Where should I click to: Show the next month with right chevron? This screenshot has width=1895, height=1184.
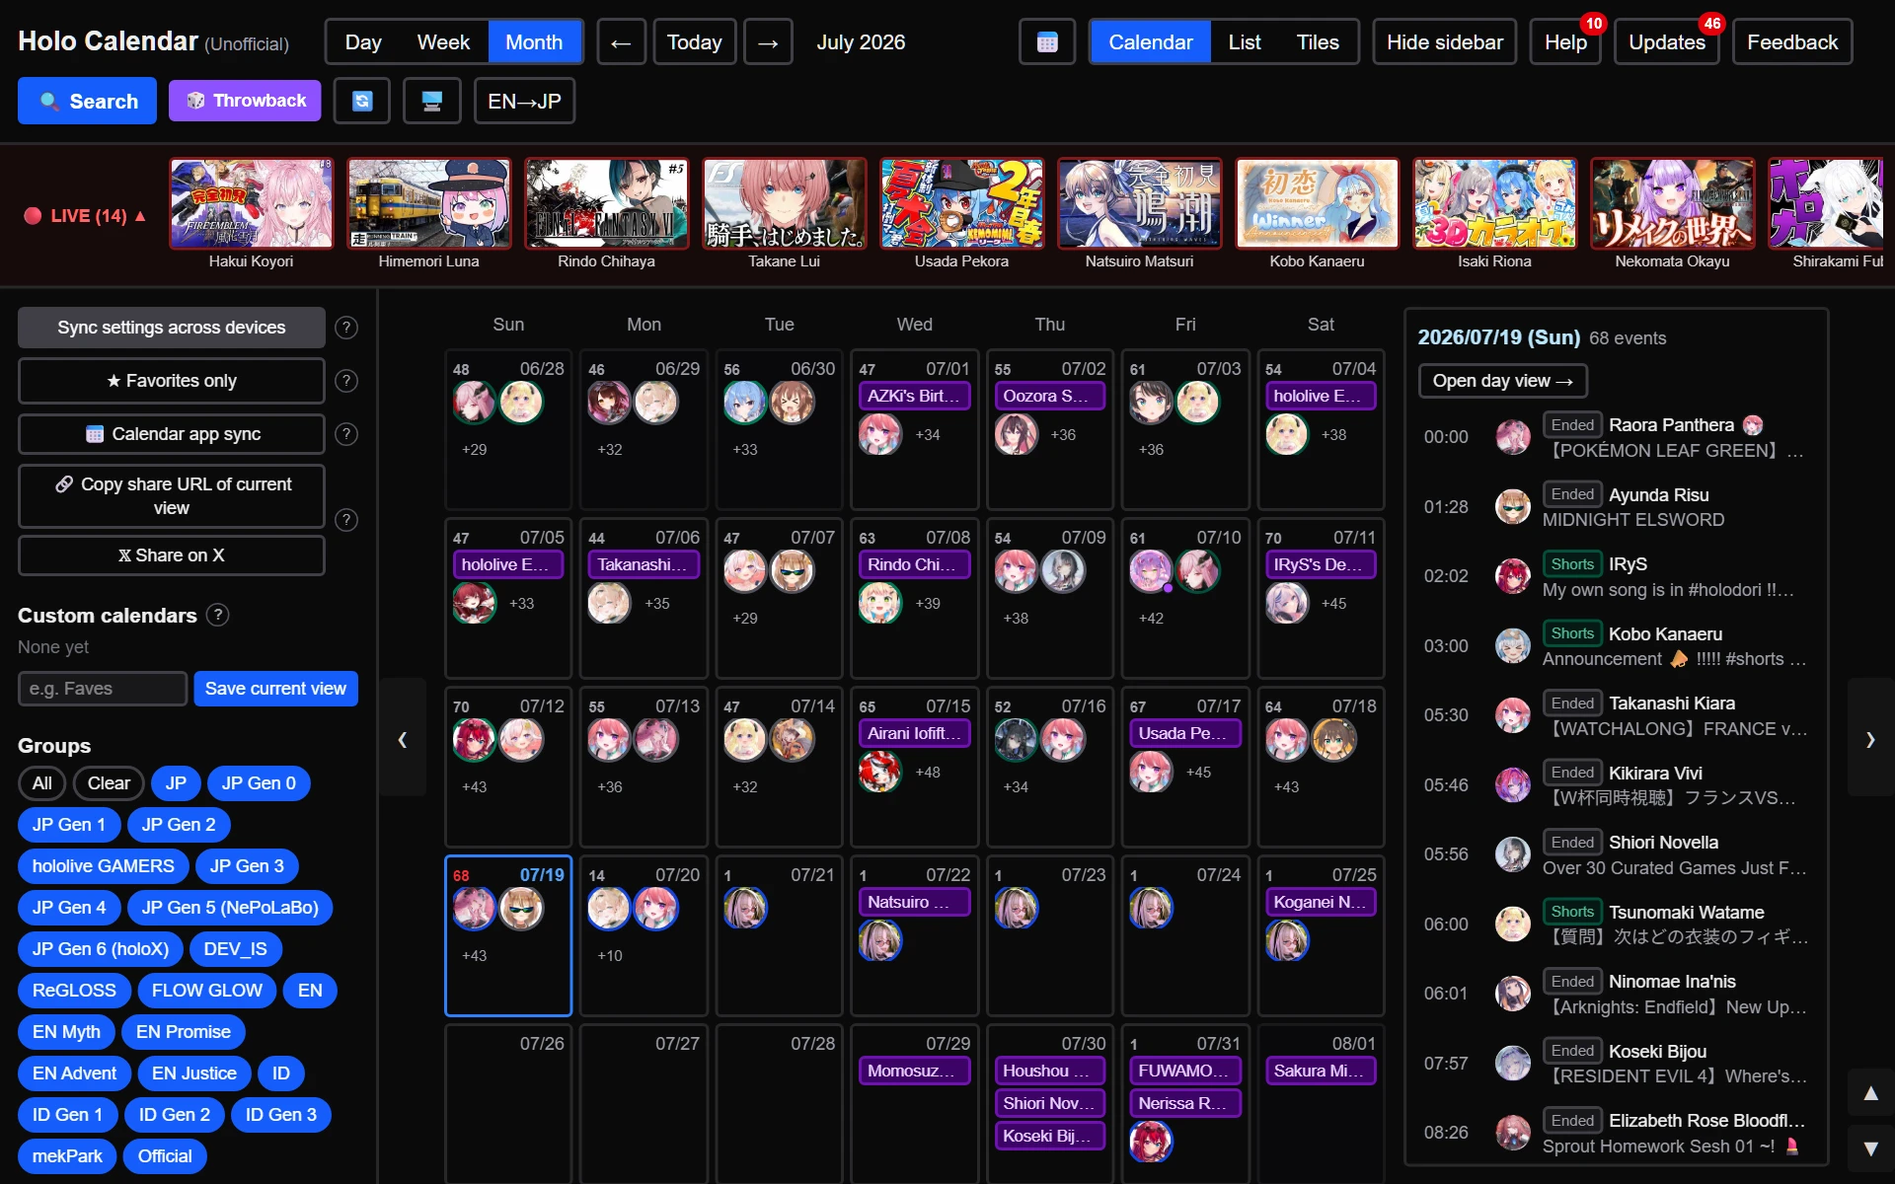click(1870, 738)
